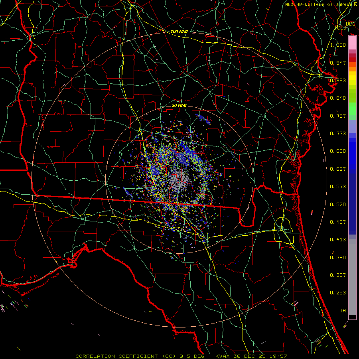359x359 pixels.
Task: Click the 0.467 legend value
Action: click(x=338, y=222)
